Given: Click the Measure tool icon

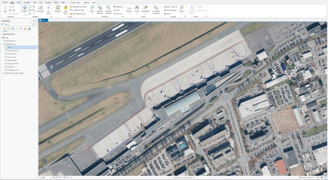Looking at the screenshot, I should [129, 8].
